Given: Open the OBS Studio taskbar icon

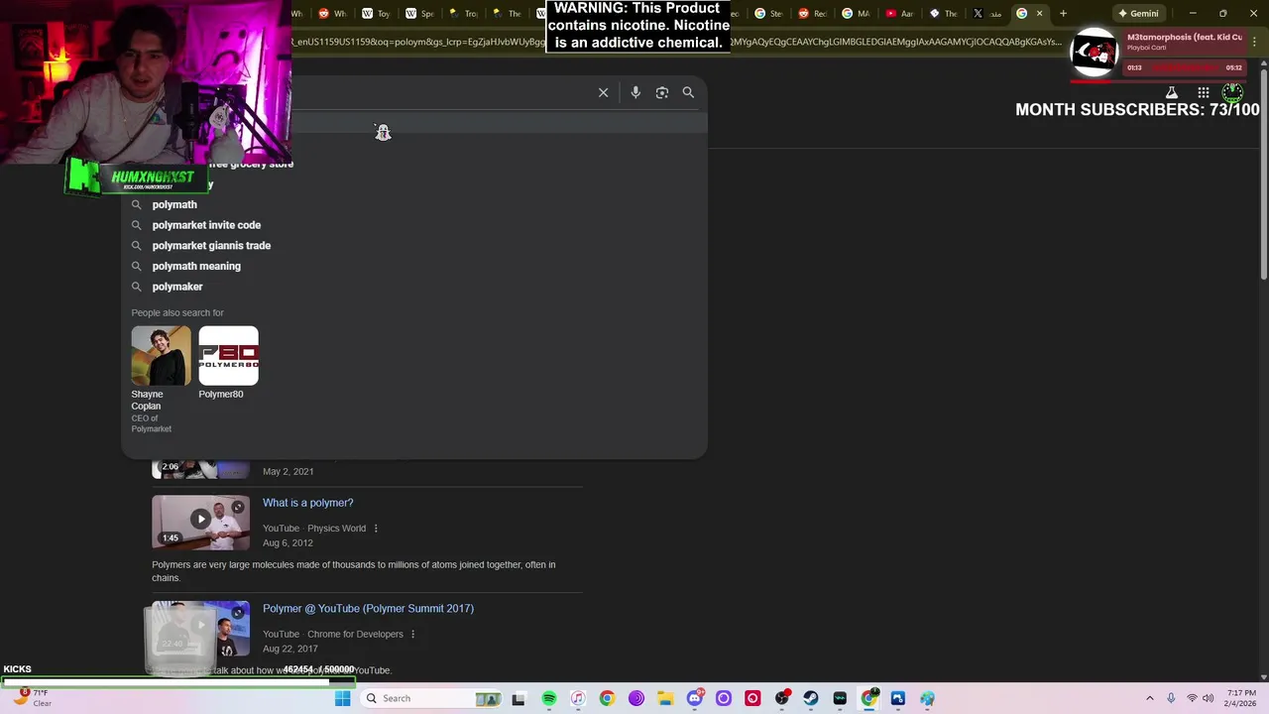Looking at the screenshot, I should [x=781, y=698].
